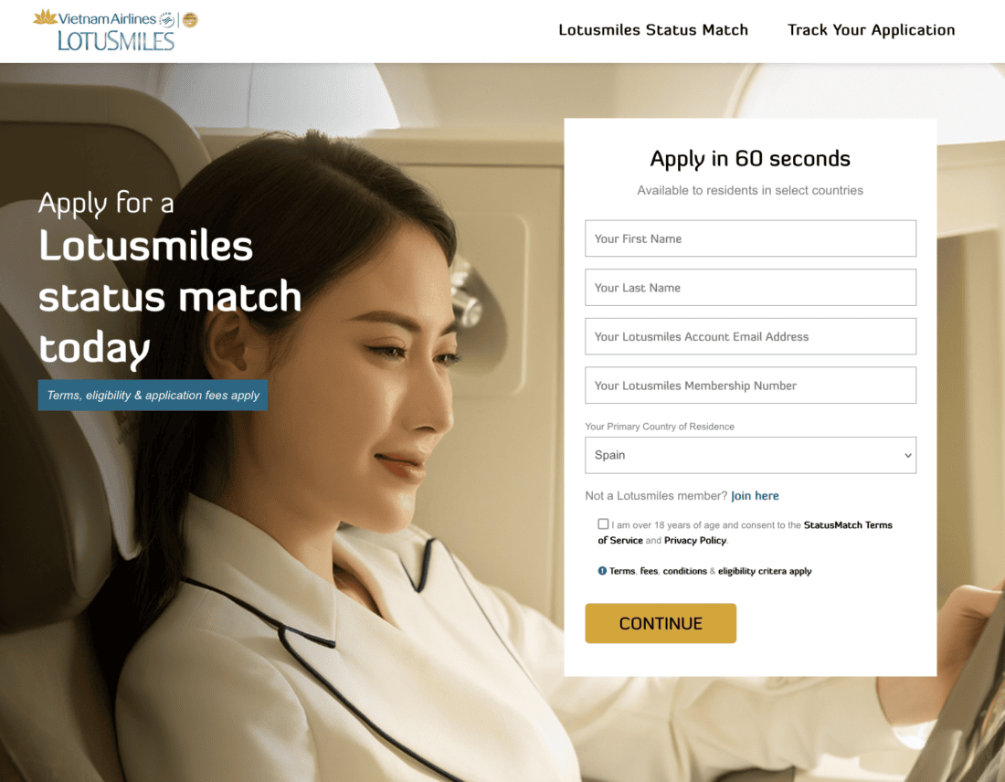Viewport: 1005px width, 782px height.
Task: Open the eligibility critera apply link
Action: (765, 571)
